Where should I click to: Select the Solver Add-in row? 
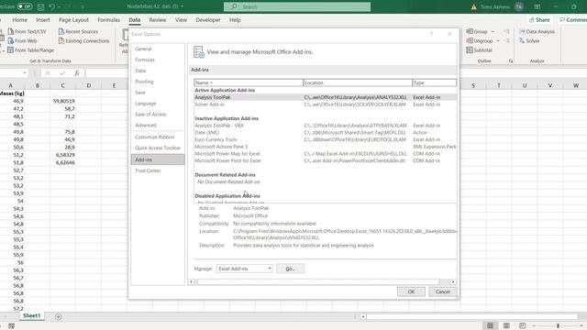click(x=325, y=104)
